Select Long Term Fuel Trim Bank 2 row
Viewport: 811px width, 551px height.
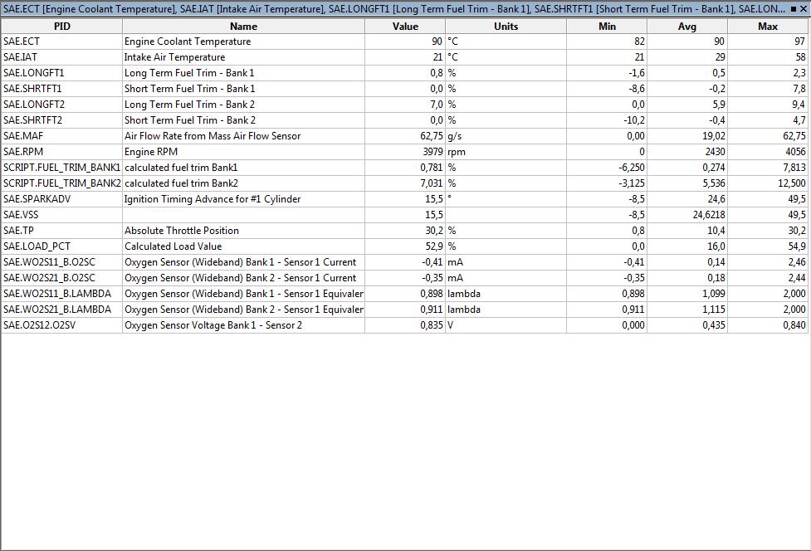(404, 105)
